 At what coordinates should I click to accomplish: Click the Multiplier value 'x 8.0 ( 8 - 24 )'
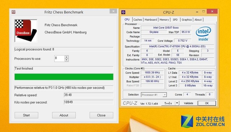coord(152,77)
